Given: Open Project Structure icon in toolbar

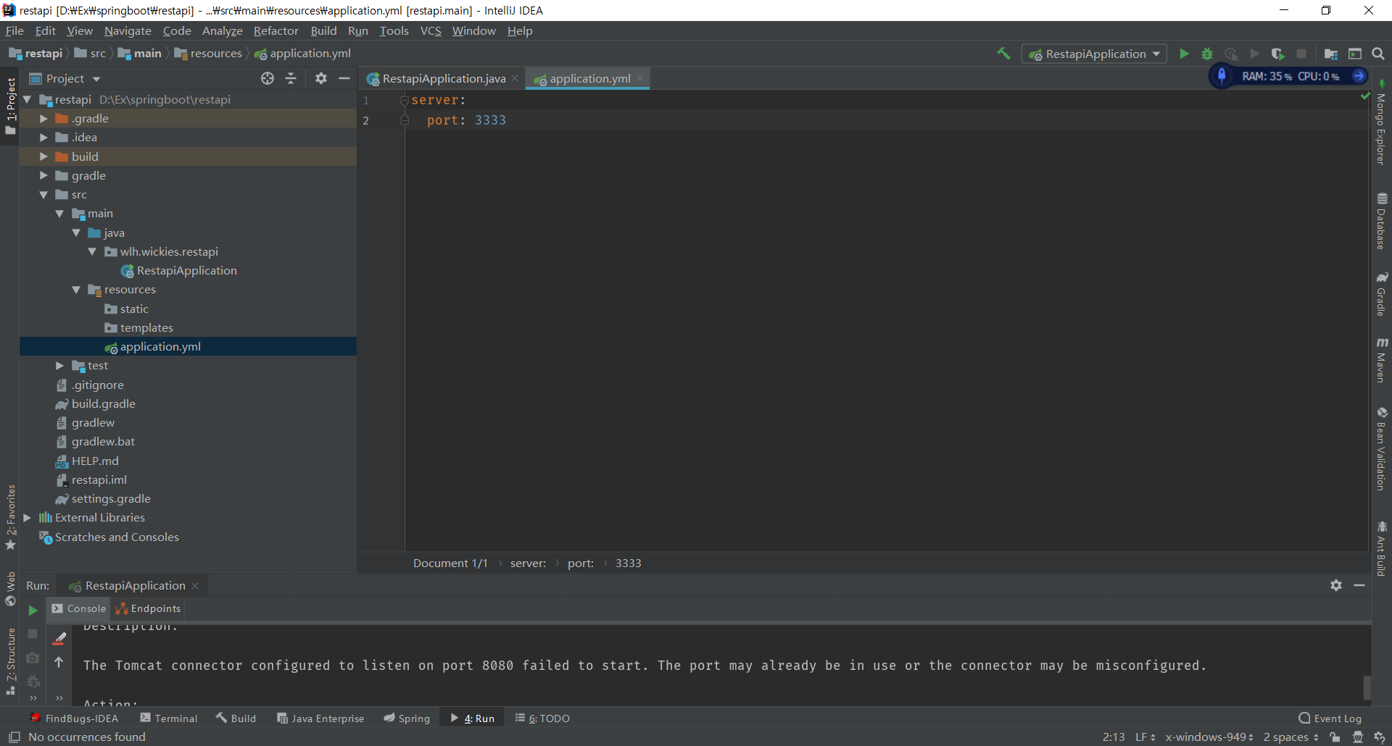Looking at the screenshot, I should pyautogui.click(x=1331, y=54).
